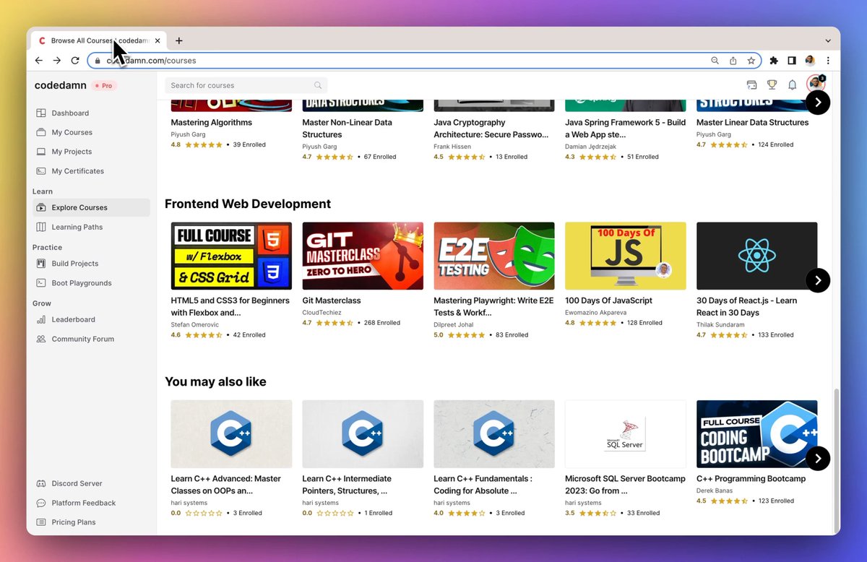Click instructor name "Derek Banas"
867x562 pixels.
(715, 491)
